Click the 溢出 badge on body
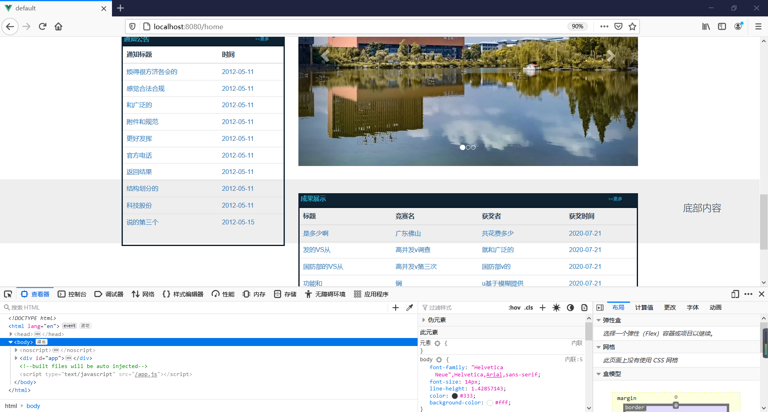Image resolution: width=768 pixels, height=412 pixels. [x=42, y=342]
